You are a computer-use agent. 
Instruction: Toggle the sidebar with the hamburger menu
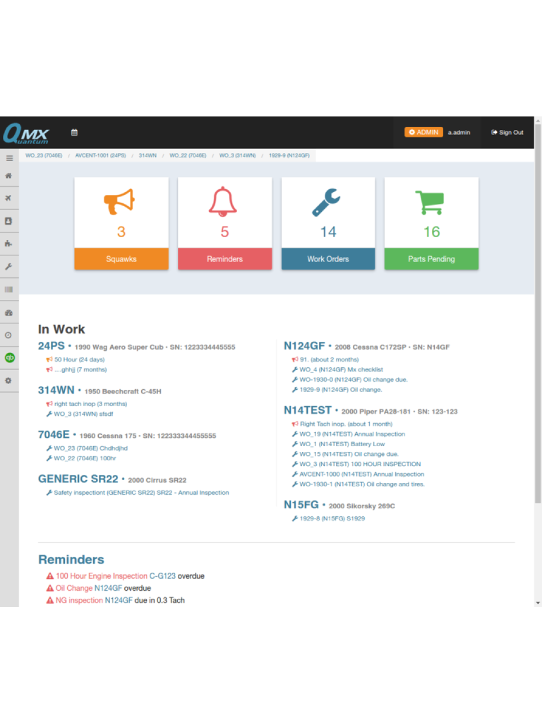pos(9,158)
